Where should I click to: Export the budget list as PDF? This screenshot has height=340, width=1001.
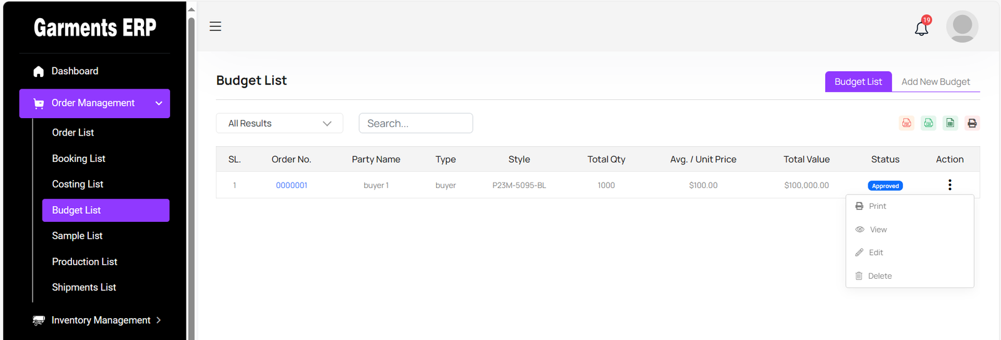click(907, 123)
